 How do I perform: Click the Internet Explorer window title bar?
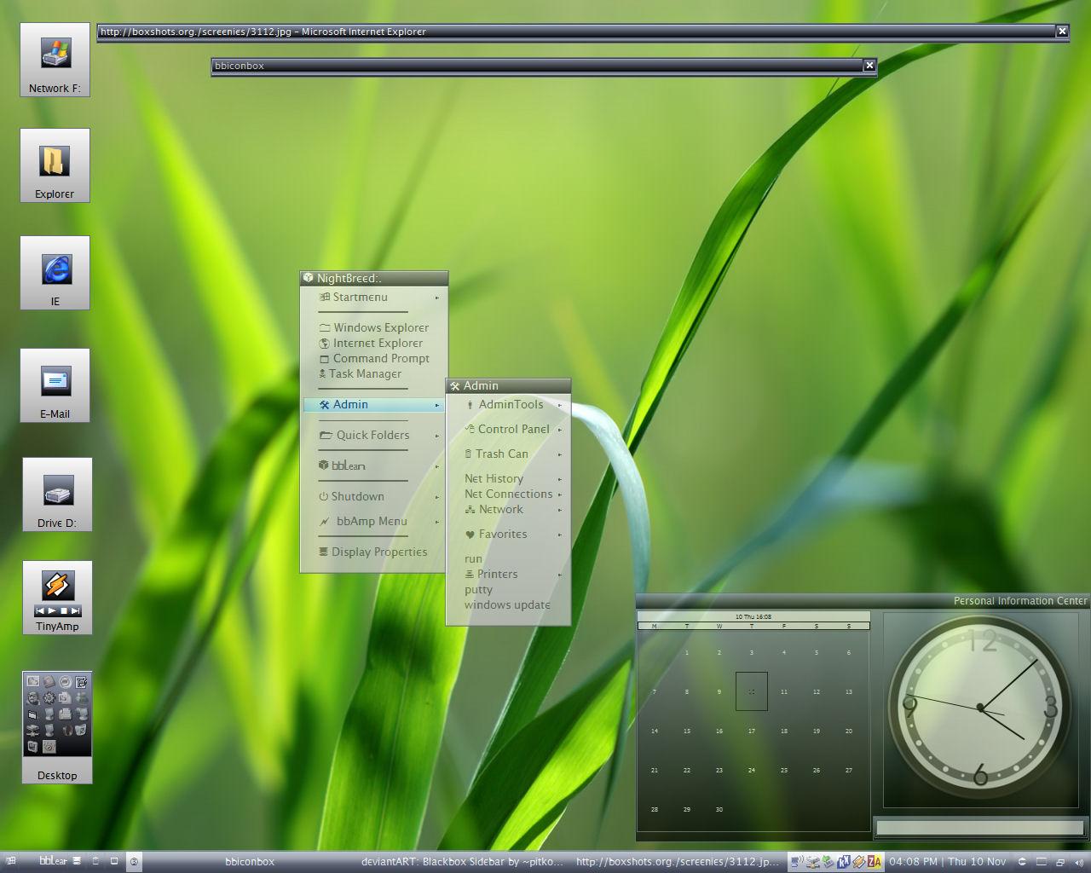(583, 32)
